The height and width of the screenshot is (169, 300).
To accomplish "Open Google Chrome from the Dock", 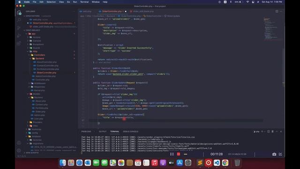I will pyautogui.click(x=225, y=163).
